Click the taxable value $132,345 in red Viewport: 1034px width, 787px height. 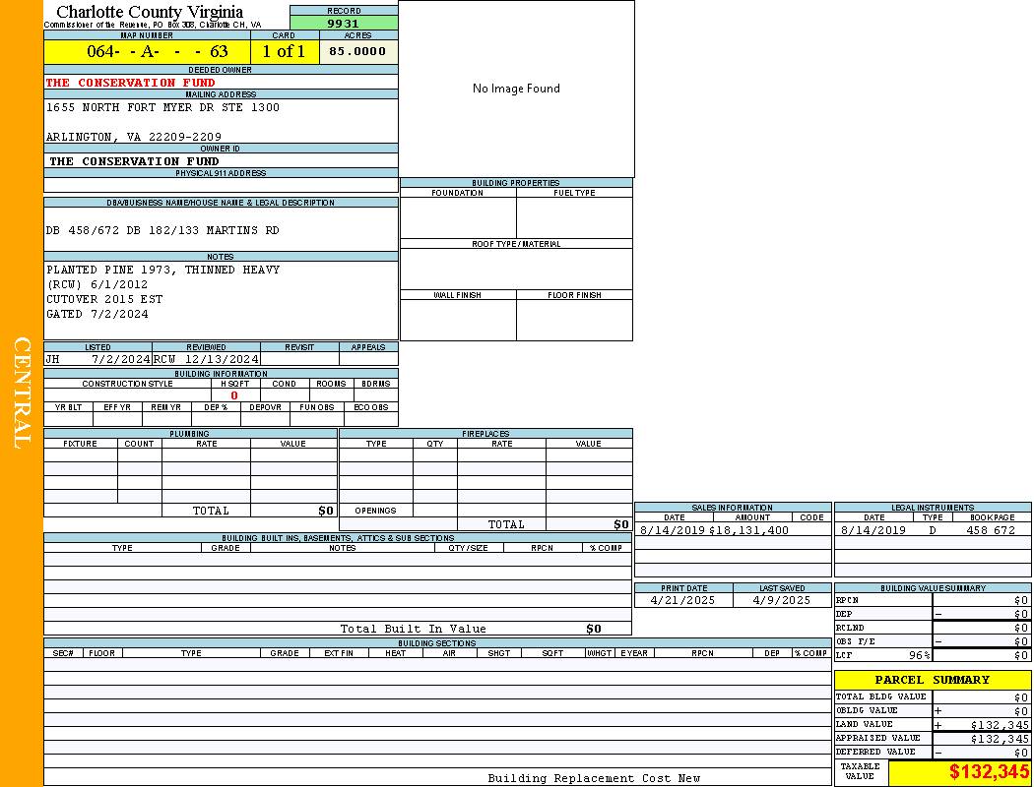[x=989, y=772]
